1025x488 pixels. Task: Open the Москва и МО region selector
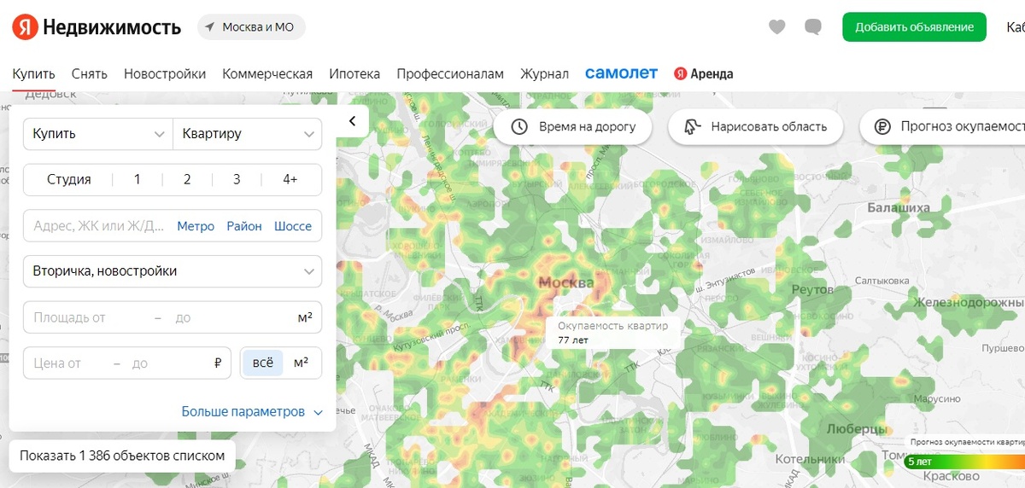pyautogui.click(x=251, y=27)
